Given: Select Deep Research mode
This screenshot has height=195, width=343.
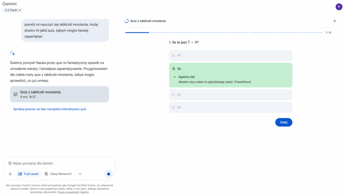Looking at the screenshot, I should coord(58,174).
